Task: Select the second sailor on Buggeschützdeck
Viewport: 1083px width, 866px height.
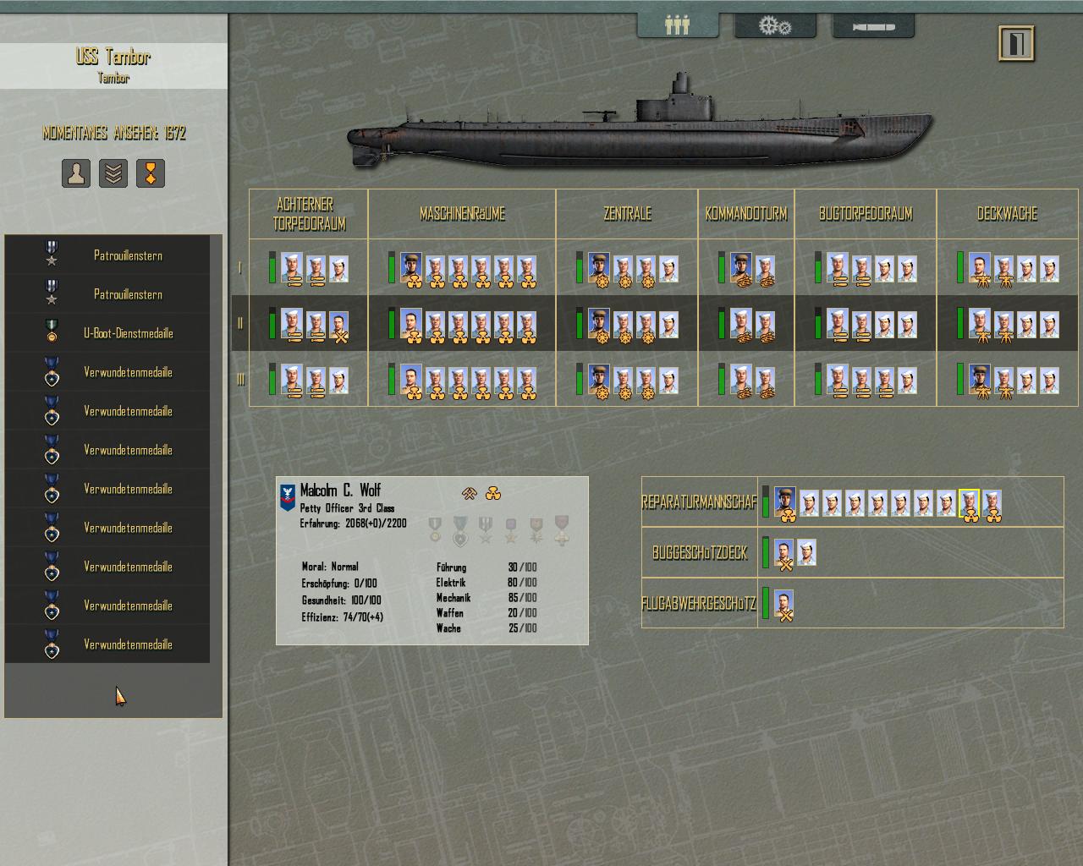Action: (x=807, y=552)
